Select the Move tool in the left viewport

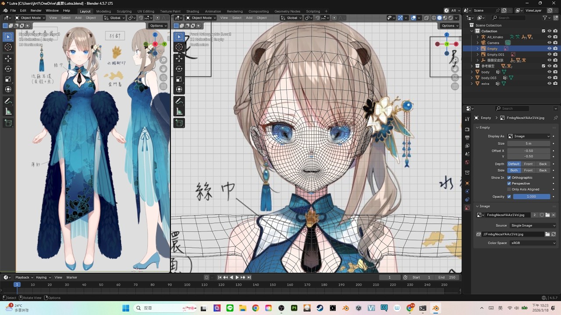[8, 59]
